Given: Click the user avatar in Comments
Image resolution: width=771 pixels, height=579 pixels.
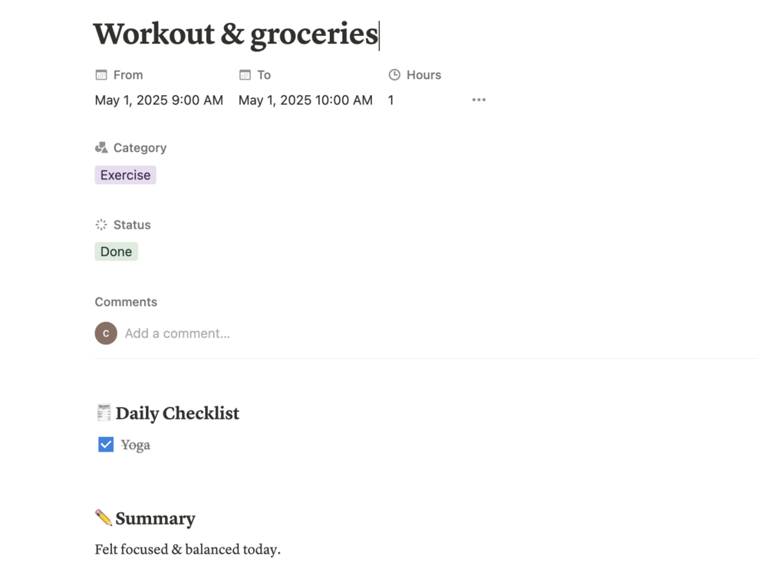Looking at the screenshot, I should 106,334.
